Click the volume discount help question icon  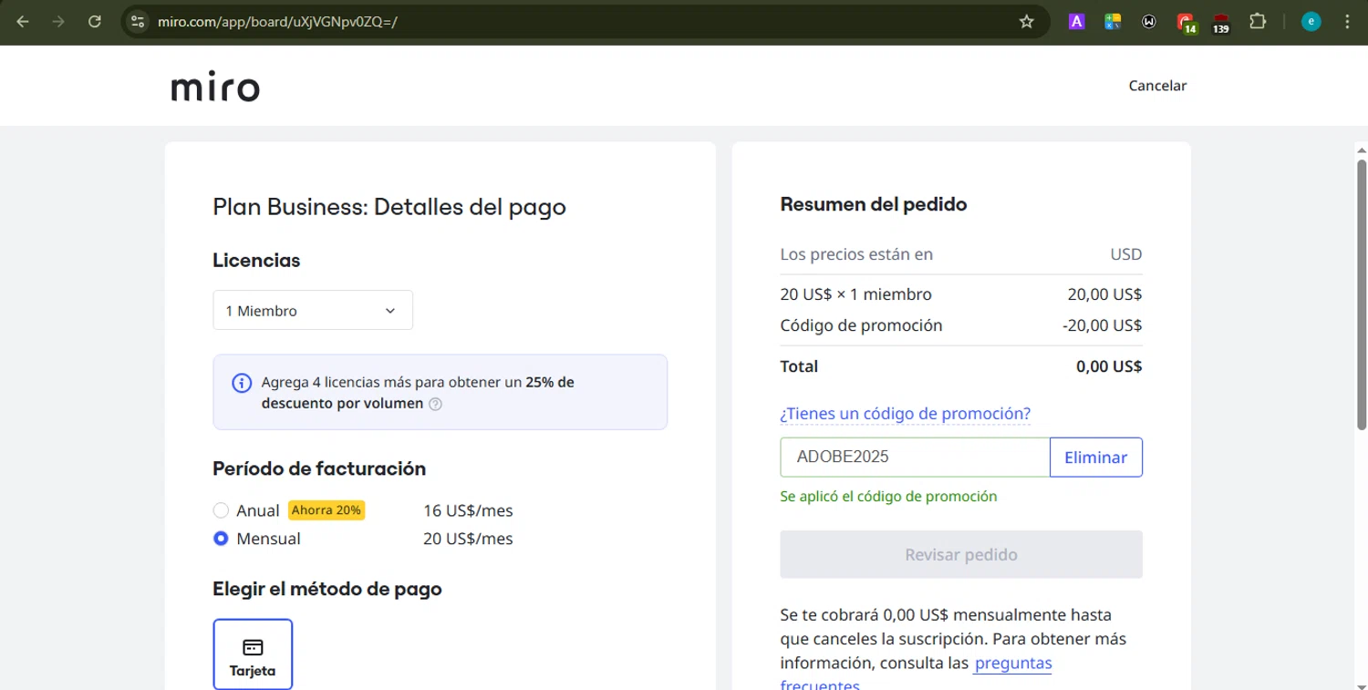tap(435, 404)
